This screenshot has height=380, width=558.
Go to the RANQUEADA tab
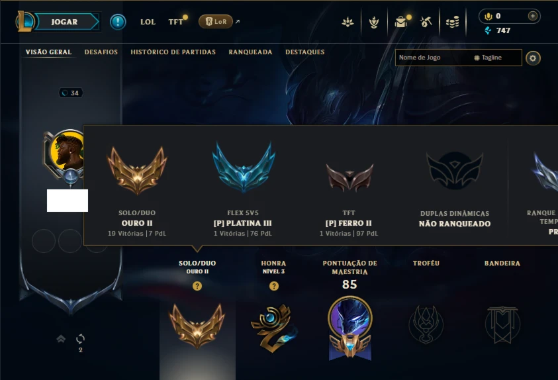coord(250,52)
